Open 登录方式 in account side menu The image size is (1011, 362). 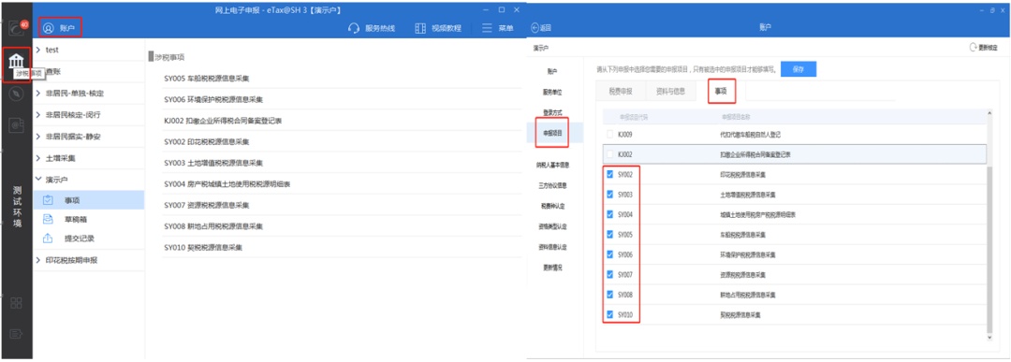coord(552,112)
